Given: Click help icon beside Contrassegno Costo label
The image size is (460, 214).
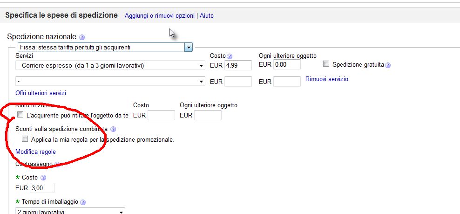Looking at the screenshot, I should coord(43,178).
